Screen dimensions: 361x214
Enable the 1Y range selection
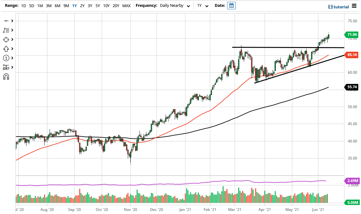click(74, 6)
